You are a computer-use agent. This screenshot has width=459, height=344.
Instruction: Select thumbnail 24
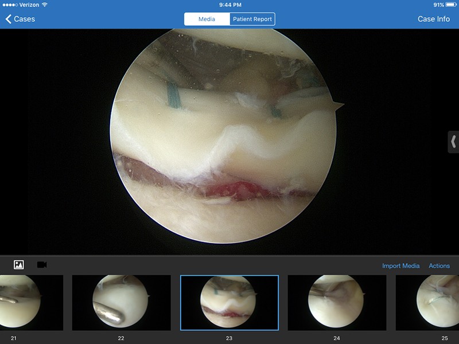(x=337, y=303)
